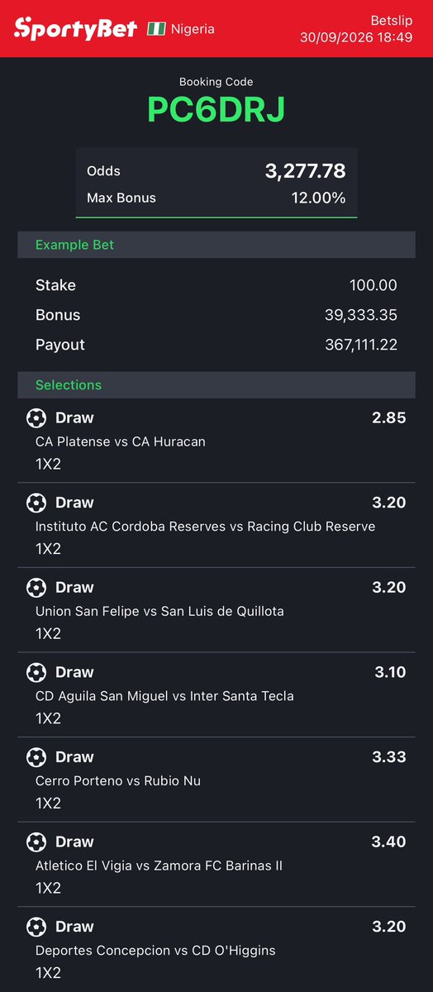
Task: Click the total odds value 3,277.78
Action: tap(305, 171)
